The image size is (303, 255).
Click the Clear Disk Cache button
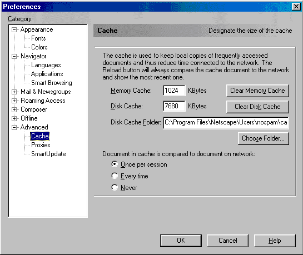(257, 107)
